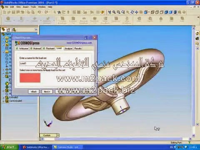Image resolution: width=200 pixels, height=150 pixels.
Task: Click the New document toolbar icon
Action: (5, 12)
